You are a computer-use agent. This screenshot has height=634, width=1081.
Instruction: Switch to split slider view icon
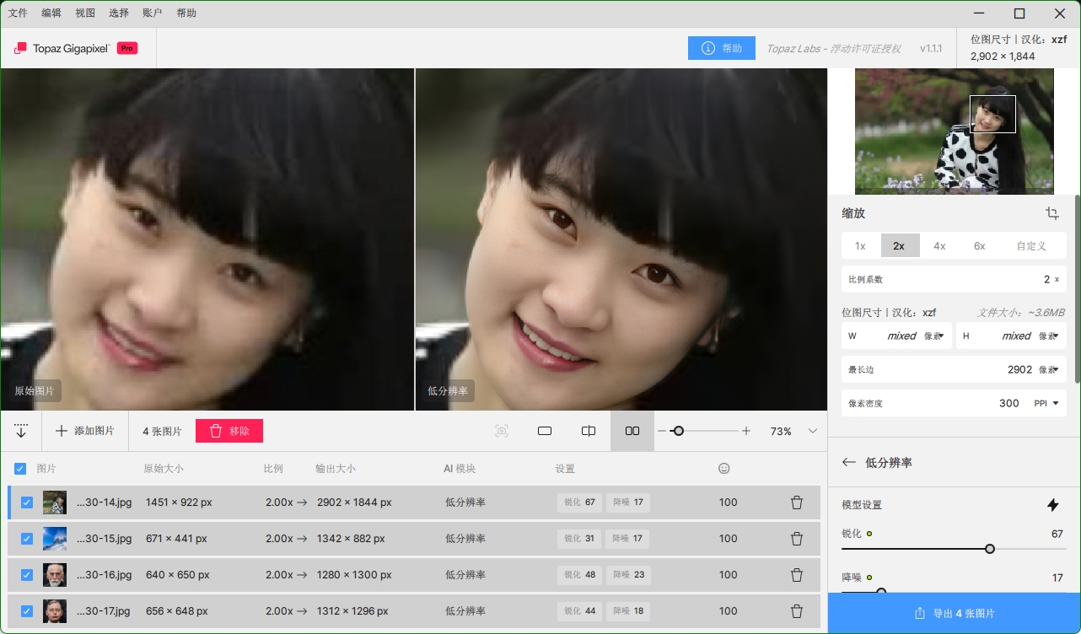point(589,431)
